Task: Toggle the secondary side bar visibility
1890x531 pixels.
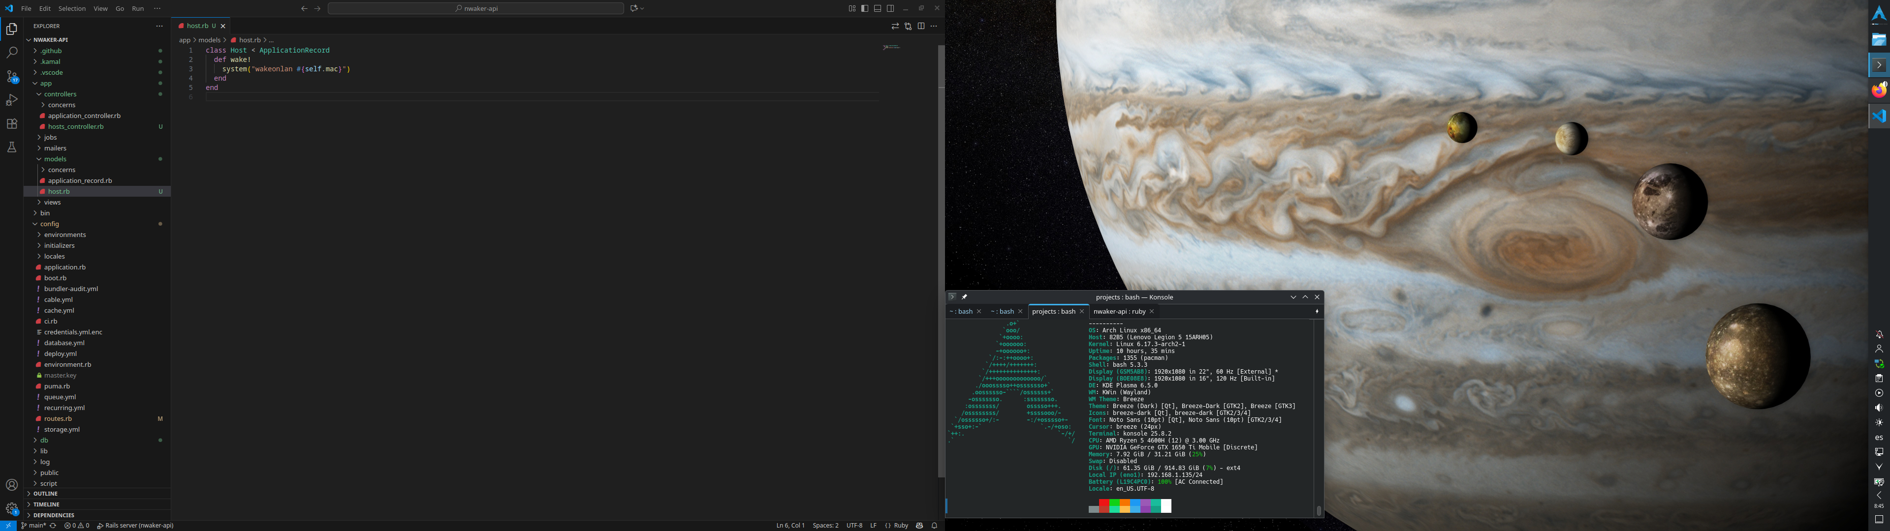Action: coord(890,9)
